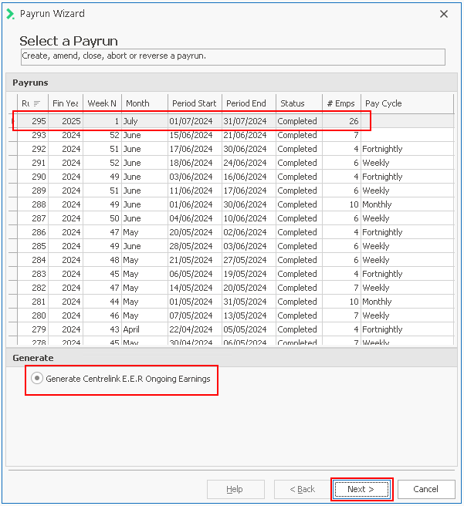Select Generate Centrelink E.E.R Ongoing Earnings option

point(37,379)
